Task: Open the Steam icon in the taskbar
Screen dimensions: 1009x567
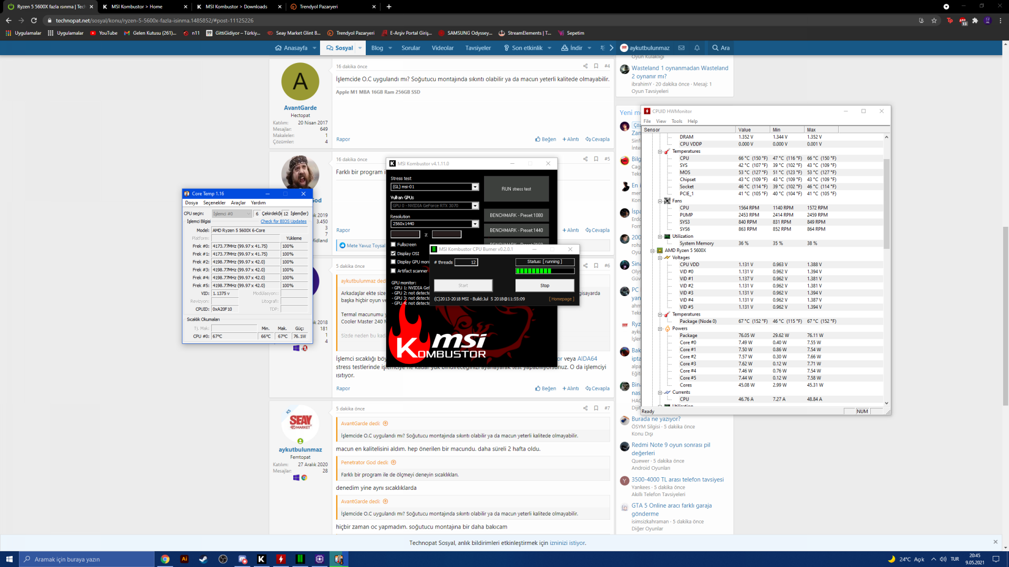Action: pyautogui.click(x=203, y=559)
